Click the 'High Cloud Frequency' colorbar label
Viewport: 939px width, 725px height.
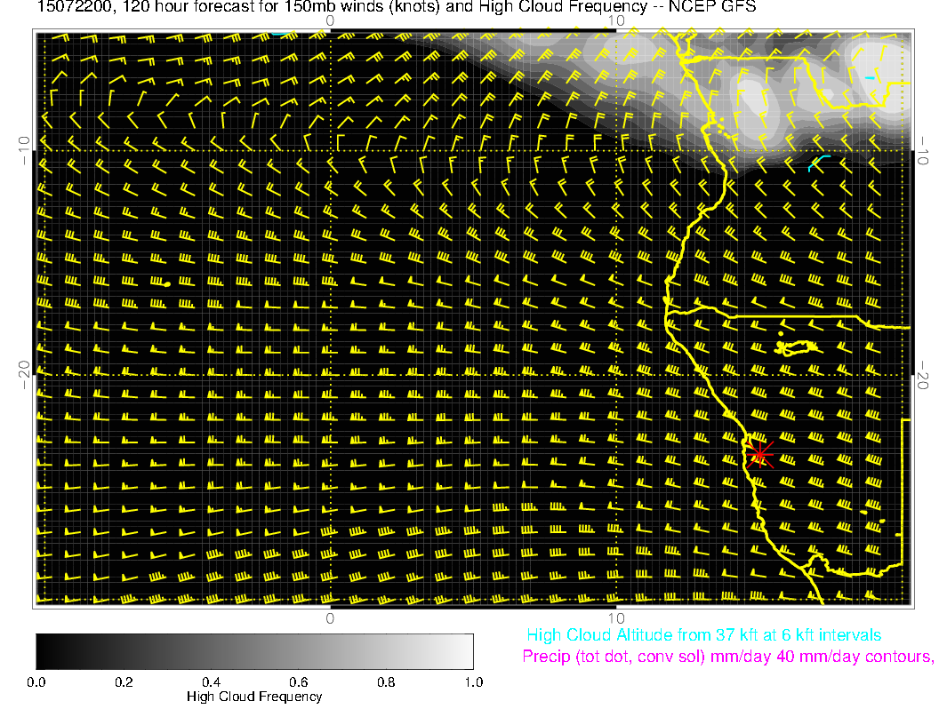point(254,697)
